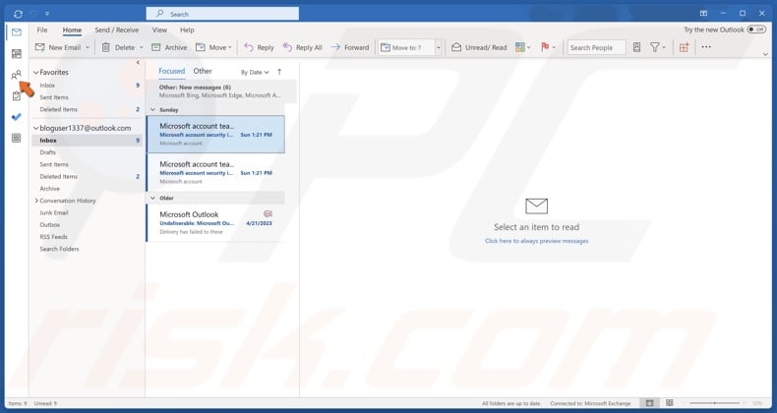Viewport: 777px width, 413px height.
Task: Collapse the Older message group
Action: pos(152,198)
